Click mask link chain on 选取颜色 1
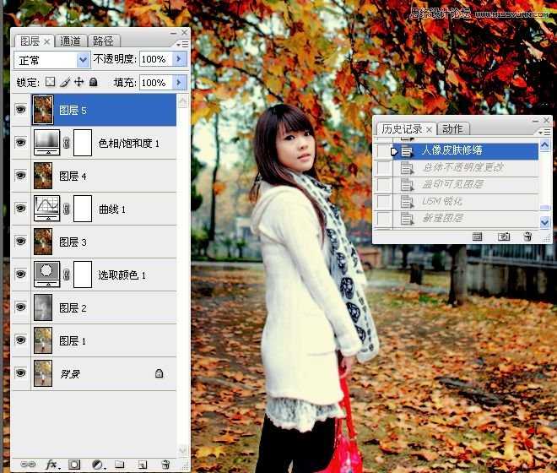 [66, 275]
